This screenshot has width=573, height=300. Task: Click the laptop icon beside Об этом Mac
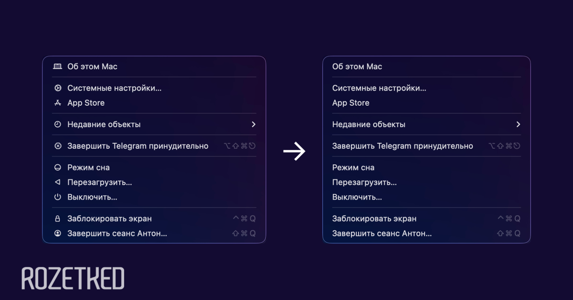[58, 67]
